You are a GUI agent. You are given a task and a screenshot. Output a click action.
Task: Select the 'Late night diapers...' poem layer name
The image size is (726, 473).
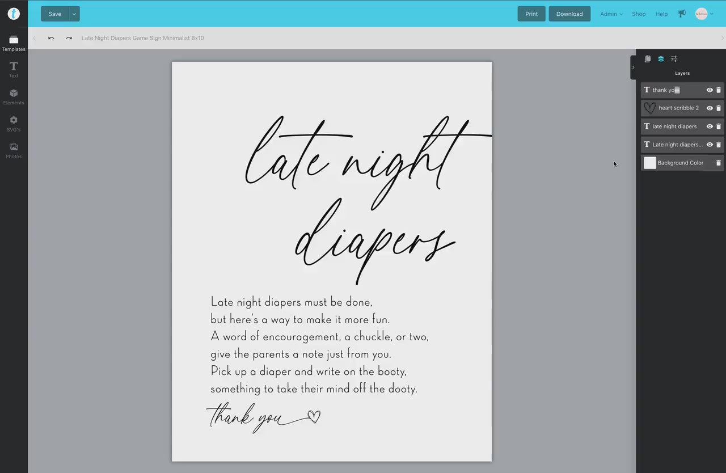[x=677, y=145]
